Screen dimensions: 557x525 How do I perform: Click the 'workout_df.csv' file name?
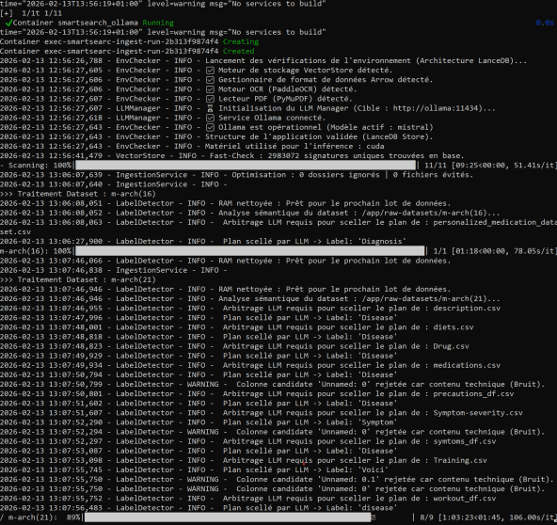tap(464, 499)
